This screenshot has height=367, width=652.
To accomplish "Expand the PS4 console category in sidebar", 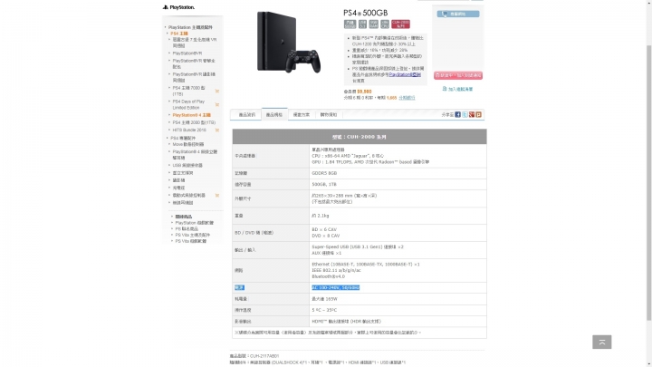I will pyautogui.click(x=178, y=34).
